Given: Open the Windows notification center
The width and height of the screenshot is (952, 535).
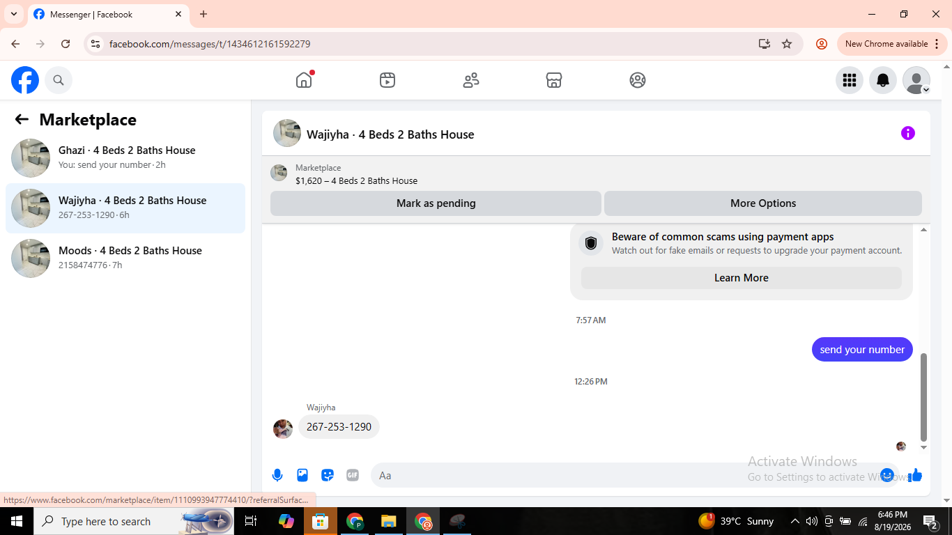Looking at the screenshot, I should tap(930, 521).
